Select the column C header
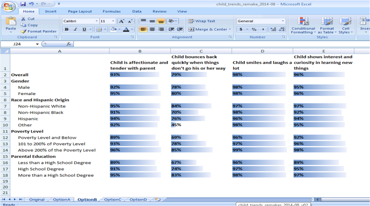The width and height of the screenshot is (370, 206). [x=201, y=51]
